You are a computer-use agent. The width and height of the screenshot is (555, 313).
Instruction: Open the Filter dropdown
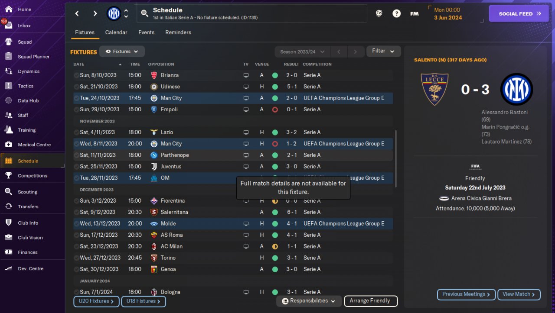pos(383,51)
